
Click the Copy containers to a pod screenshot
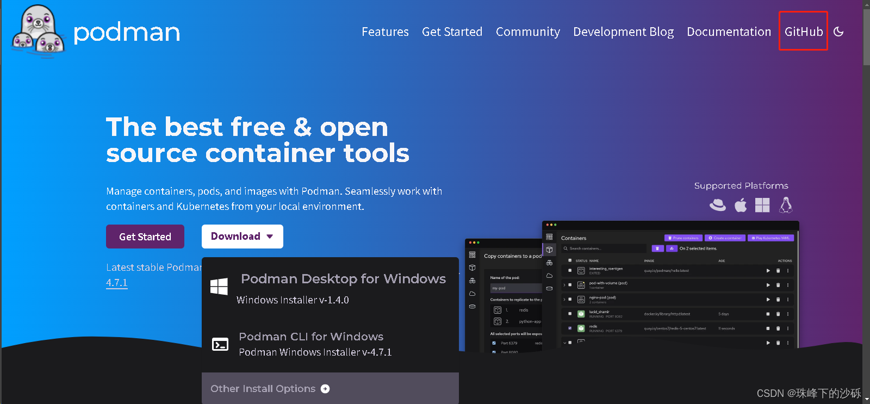click(x=504, y=295)
